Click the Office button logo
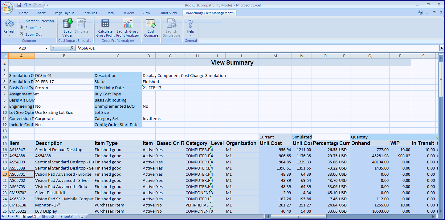 (7, 7)
